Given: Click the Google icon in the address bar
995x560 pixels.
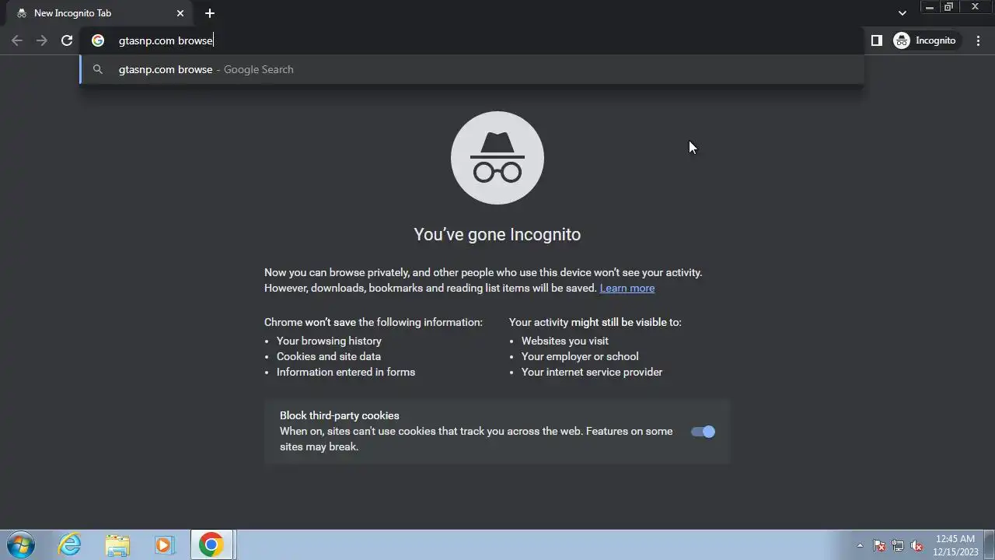Looking at the screenshot, I should coord(98,40).
